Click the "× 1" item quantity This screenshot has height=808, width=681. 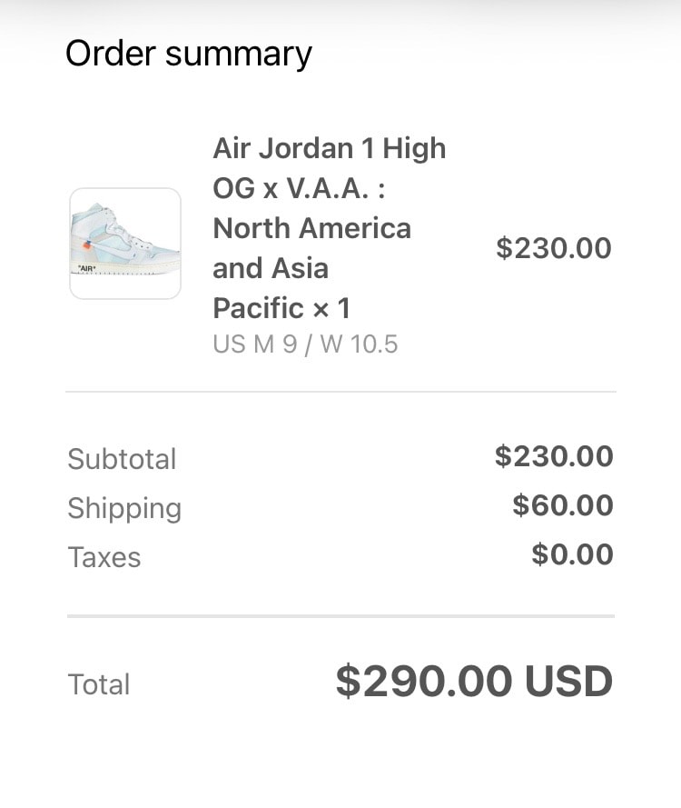331,308
